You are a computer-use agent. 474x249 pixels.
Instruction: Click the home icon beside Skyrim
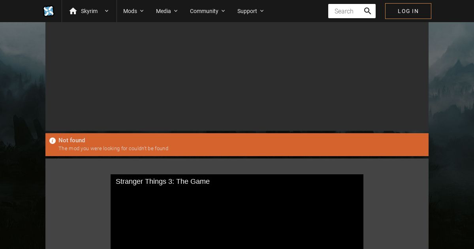tap(73, 11)
